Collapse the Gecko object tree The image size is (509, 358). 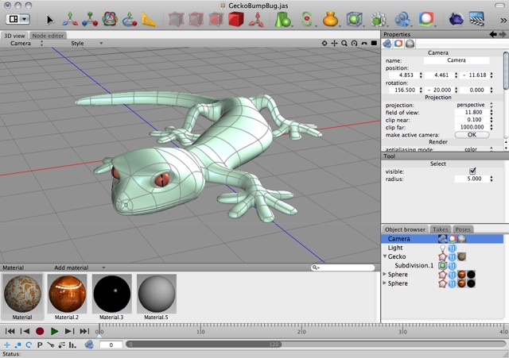(x=386, y=256)
